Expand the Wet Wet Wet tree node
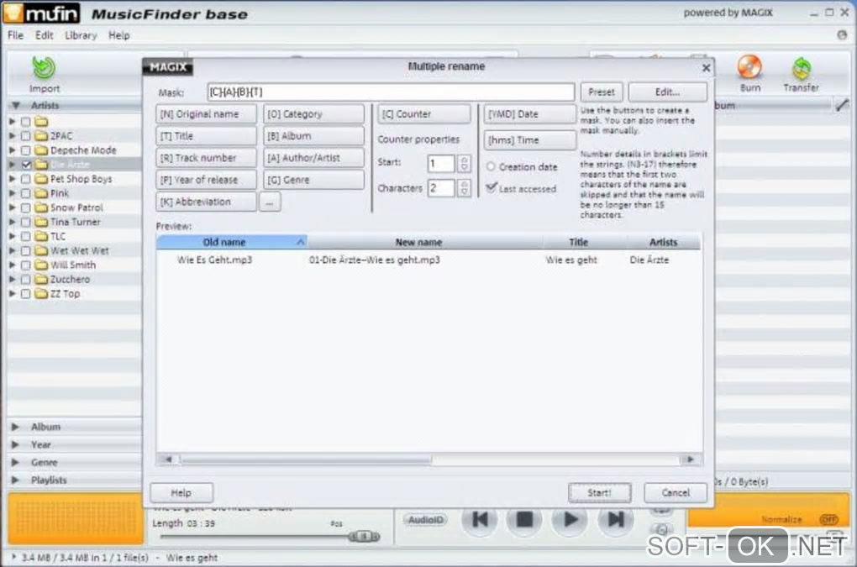Image resolution: width=857 pixels, height=567 pixels. coord(12,250)
